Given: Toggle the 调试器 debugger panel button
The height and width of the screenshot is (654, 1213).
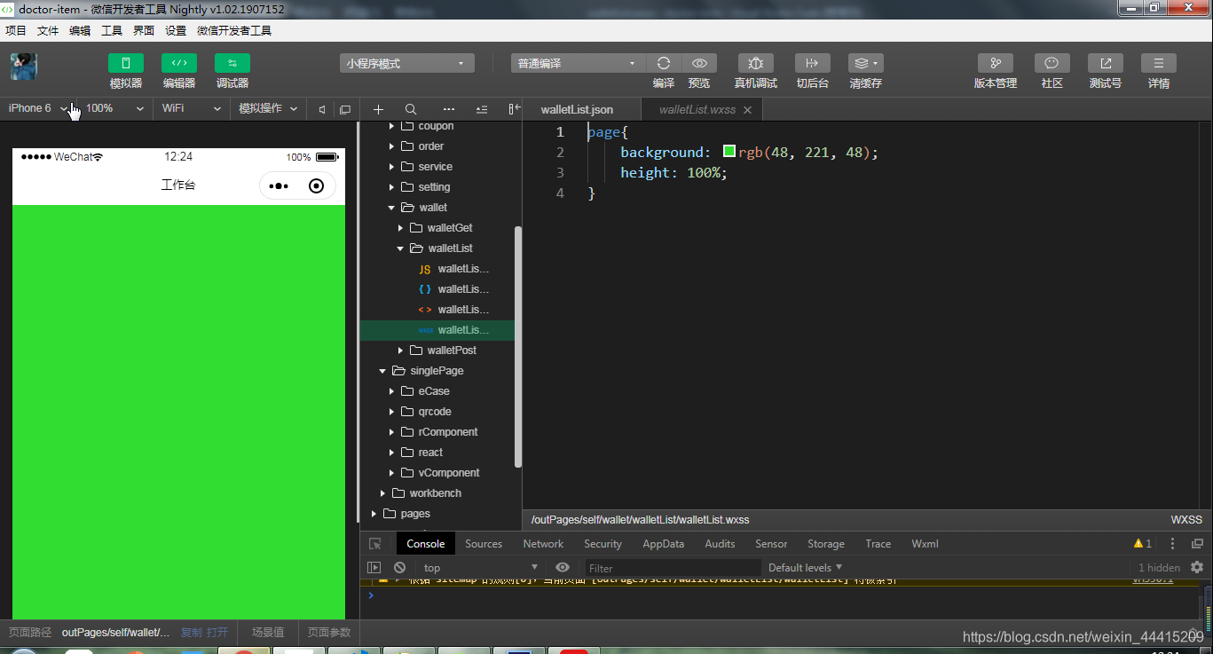Looking at the screenshot, I should (x=232, y=63).
